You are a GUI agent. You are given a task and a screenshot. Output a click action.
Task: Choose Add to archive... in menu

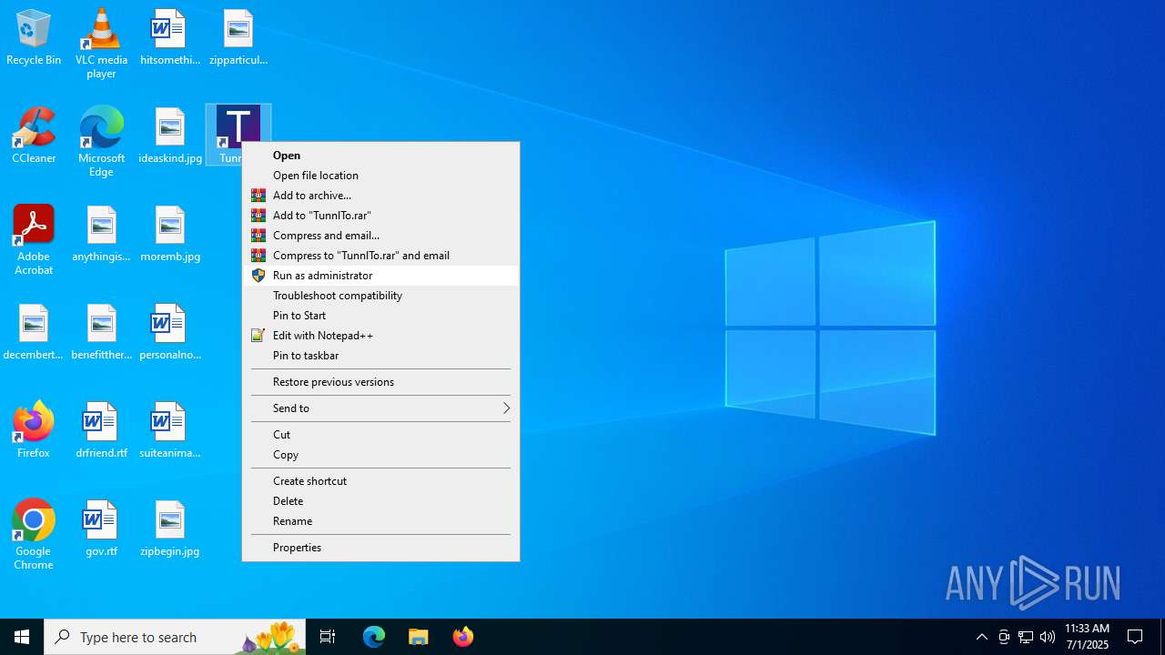click(380, 196)
